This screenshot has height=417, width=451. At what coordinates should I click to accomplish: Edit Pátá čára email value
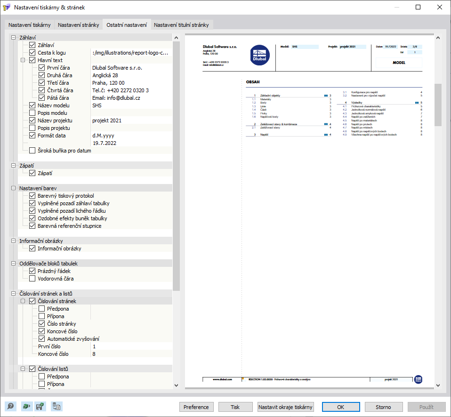tap(131, 98)
